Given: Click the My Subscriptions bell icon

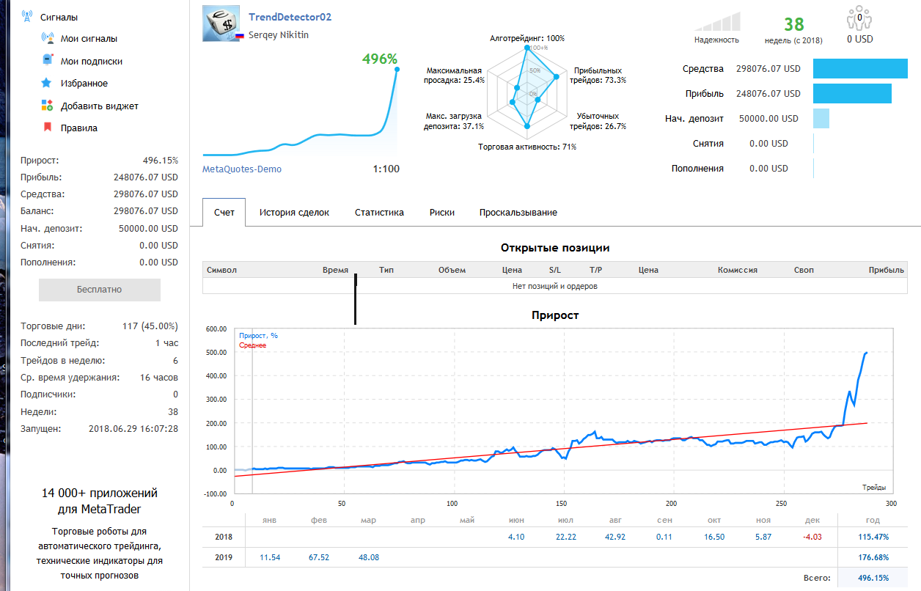Looking at the screenshot, I should pyautogui.click(x=47, y=61).
